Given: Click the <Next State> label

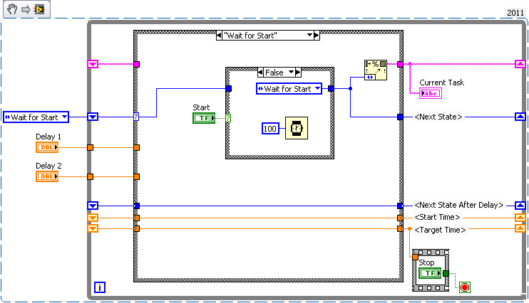Looking at the screenshot, I should [438, 117].
